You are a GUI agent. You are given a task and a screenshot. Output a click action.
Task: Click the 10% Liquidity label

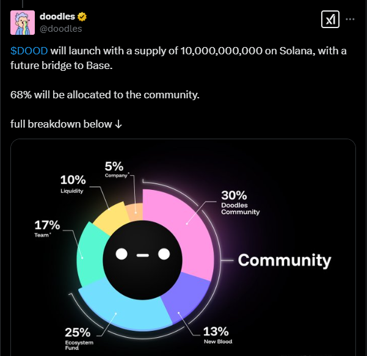tap(73, 184)
